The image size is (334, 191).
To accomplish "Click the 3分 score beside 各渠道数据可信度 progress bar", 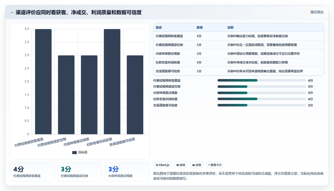I will click(310, 105).
